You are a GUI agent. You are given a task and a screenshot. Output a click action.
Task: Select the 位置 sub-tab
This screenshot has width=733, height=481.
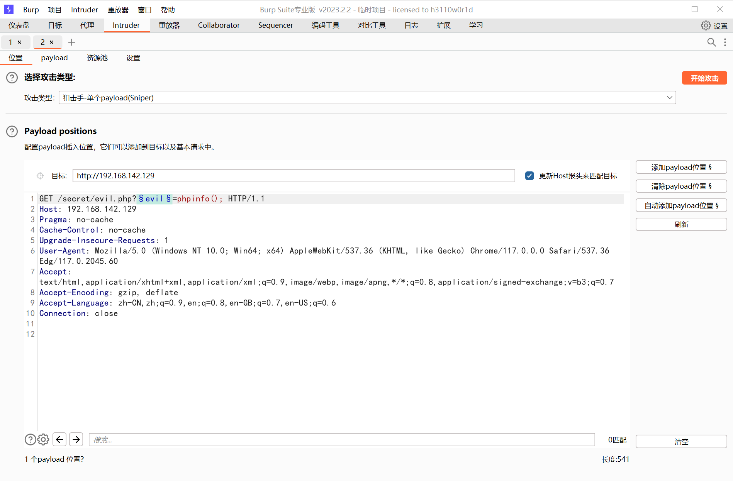click(x=15, y=58)
